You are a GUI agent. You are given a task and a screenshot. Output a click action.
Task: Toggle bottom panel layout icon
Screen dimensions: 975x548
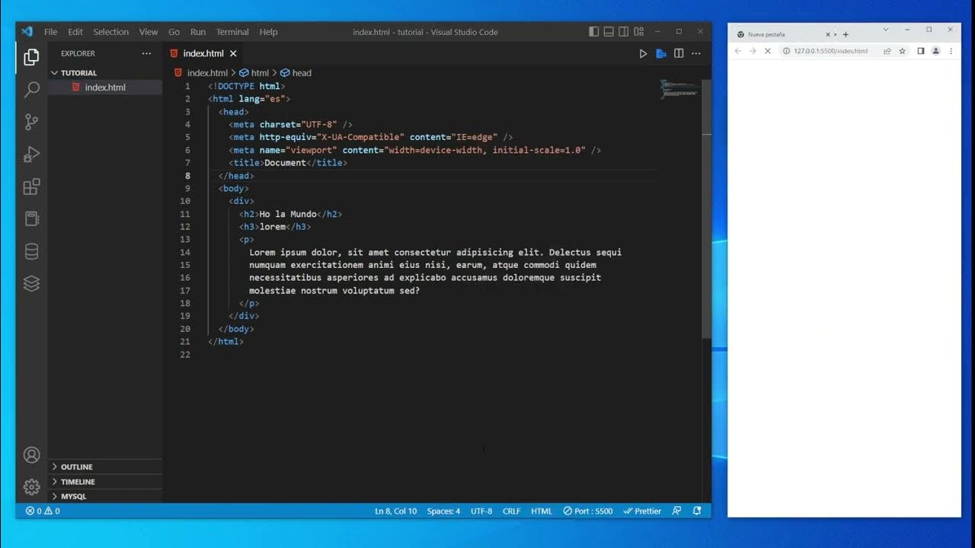(x=609, y=32)
